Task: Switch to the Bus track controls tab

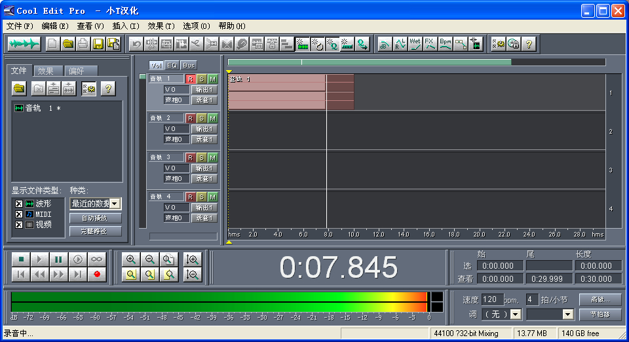Action: coord(189,66)
